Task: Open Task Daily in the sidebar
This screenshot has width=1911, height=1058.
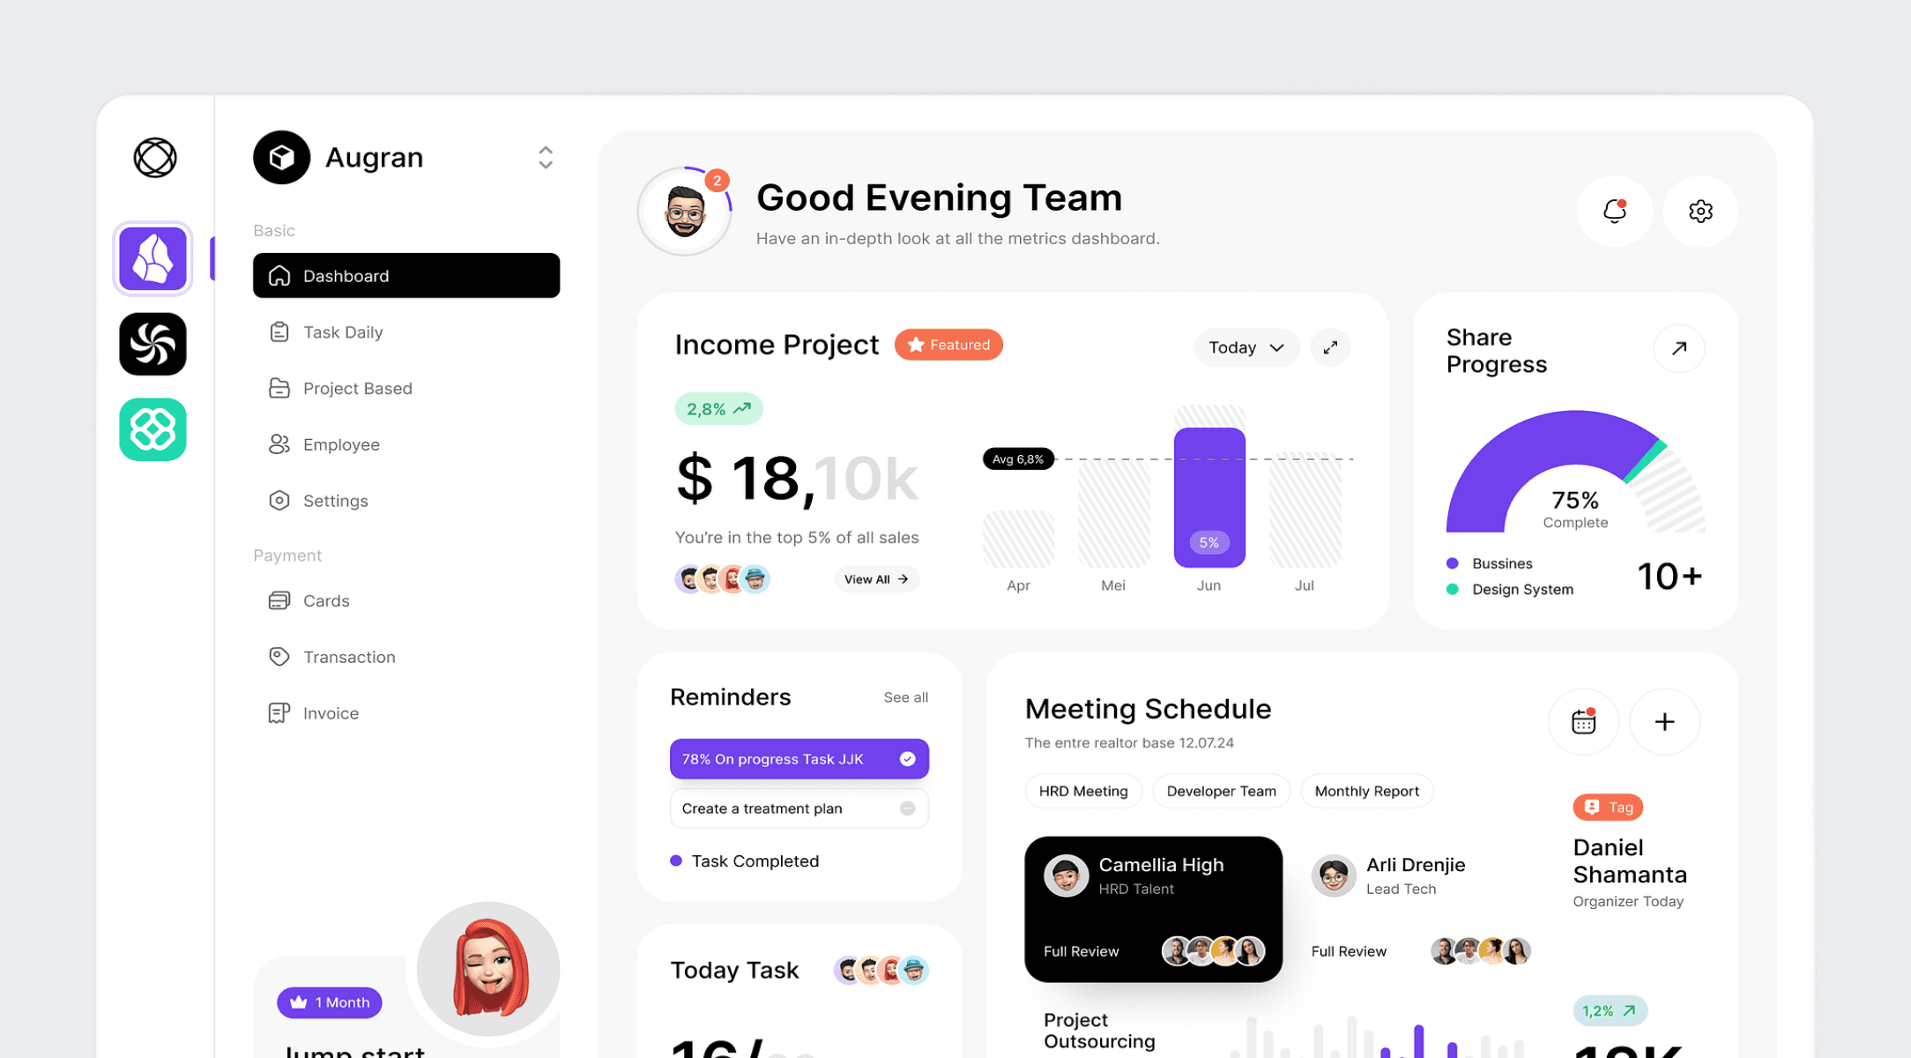Action: (x=343, y=332)
